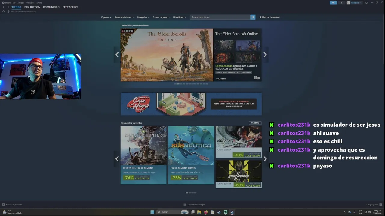Go back in discounts carousel with left arrow
Image resolution: width=385 pixels, height=216 pixels.
(117, 159)
